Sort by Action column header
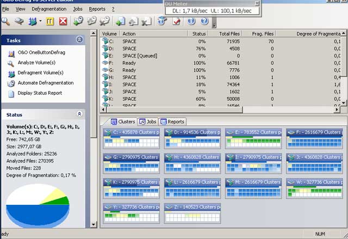This screenshot has width=348, height=239. pos(154,34)
